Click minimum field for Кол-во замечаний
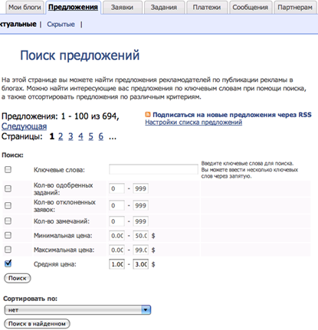This screenshot has height=330, width=318. point(116,221)
